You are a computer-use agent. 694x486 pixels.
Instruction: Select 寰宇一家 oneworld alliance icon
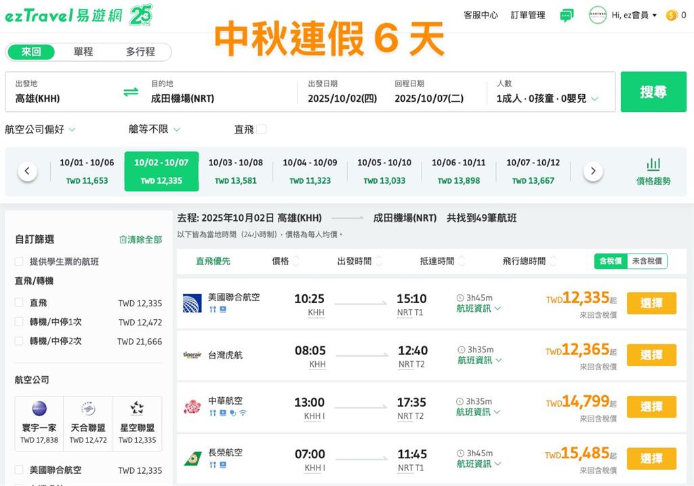click(39, 409)
